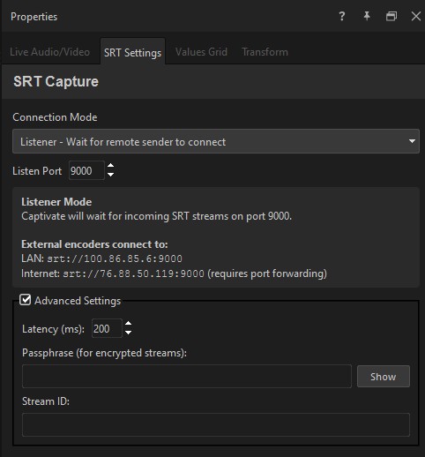Click the Show passphrase button

pyautogui.click(x=384, y=377)
